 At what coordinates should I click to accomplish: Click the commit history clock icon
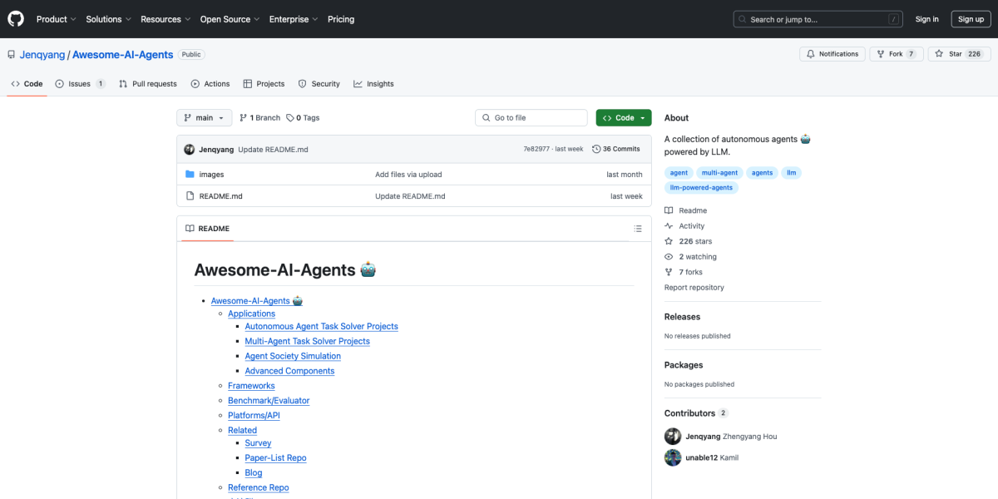point(596,149)
